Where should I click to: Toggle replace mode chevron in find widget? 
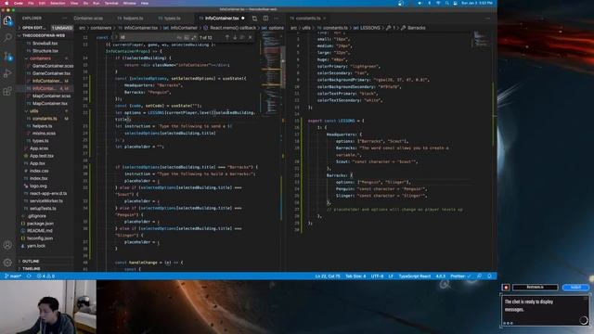(x=116, y=37)
